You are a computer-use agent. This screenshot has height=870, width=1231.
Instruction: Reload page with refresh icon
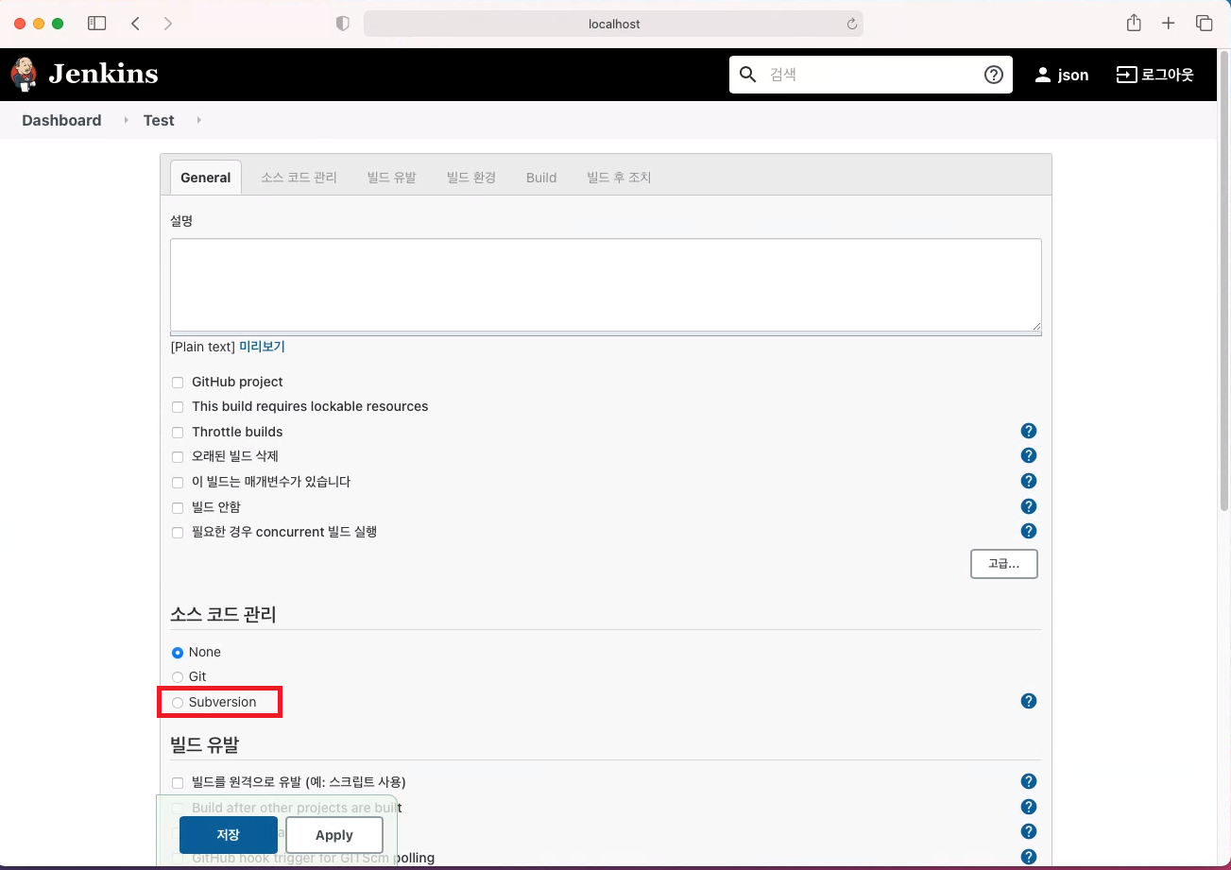click(x=851, y=24)
